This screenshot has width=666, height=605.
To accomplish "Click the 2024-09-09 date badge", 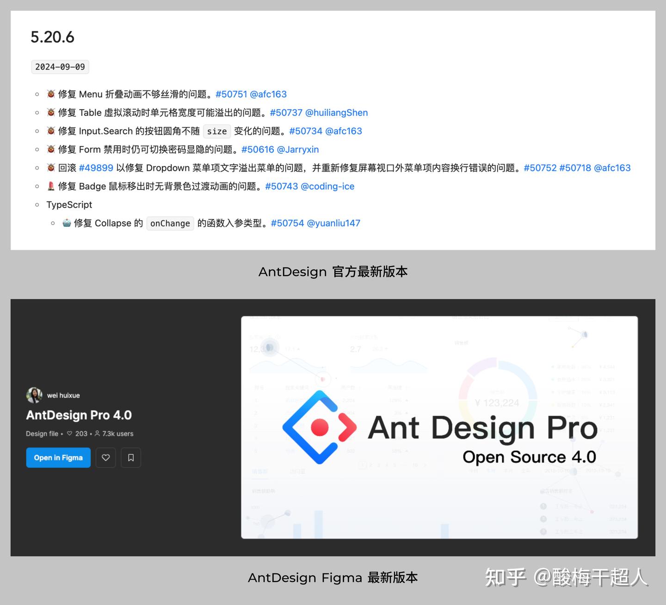I will click(60, 67).
